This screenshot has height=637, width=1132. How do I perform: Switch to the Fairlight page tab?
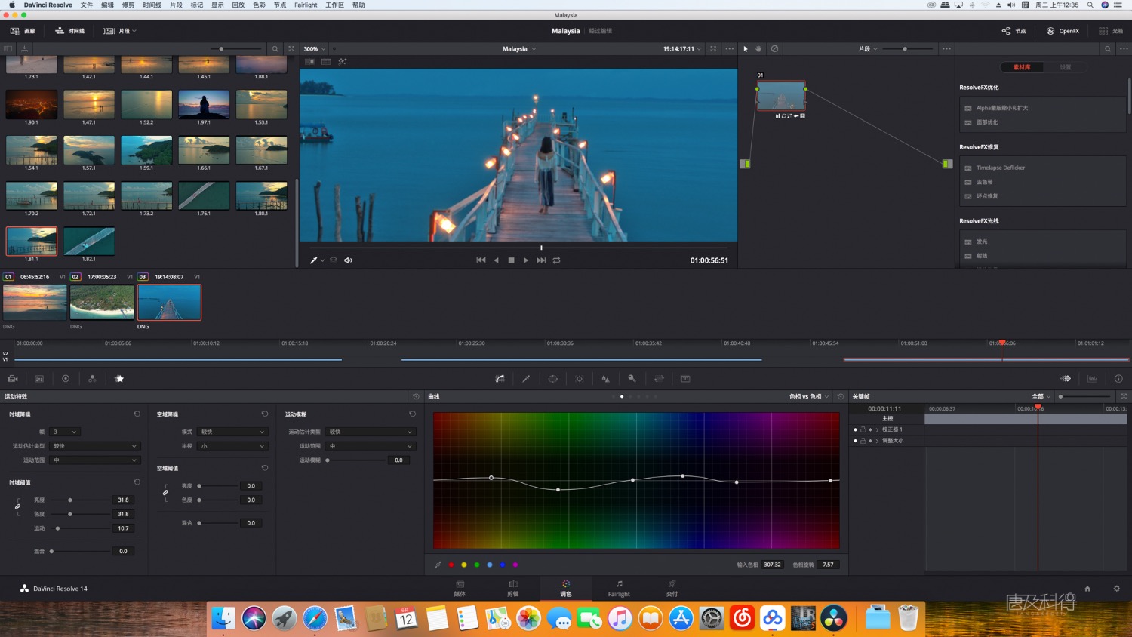[619, 589]
